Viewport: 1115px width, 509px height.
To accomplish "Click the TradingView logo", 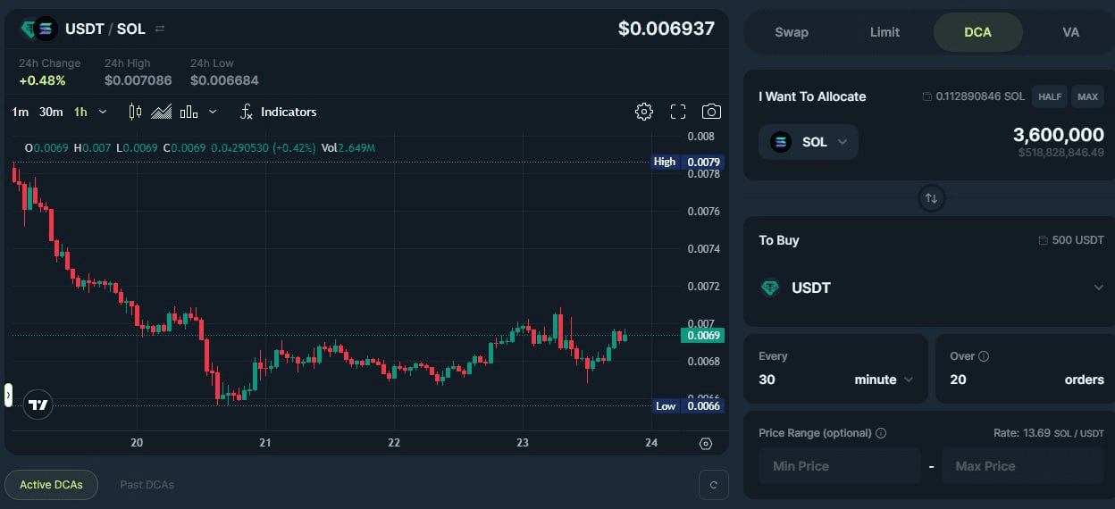I will point(38,405).
